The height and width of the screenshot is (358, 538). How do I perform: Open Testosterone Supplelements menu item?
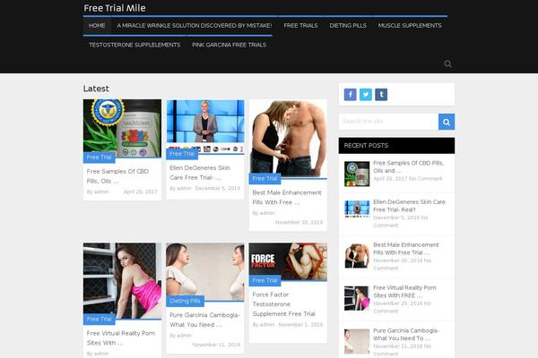coord(134,45)
